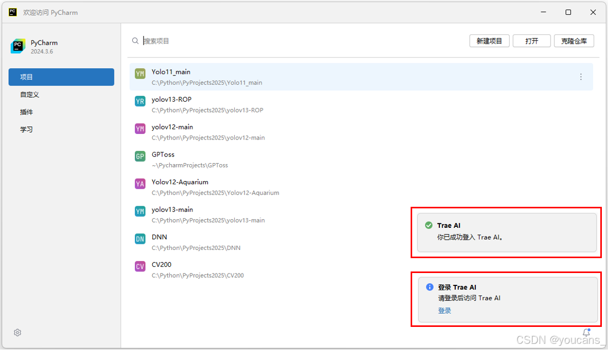
Task: Click the PyCharm logo in the sidebar
Action: pos(18,46)
